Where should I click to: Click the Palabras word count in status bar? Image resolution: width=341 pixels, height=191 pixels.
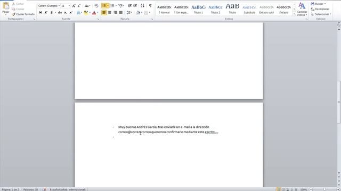30,189
